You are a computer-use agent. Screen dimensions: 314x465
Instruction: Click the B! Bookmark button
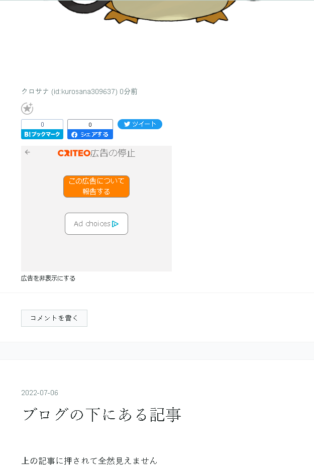coord(42,134)
